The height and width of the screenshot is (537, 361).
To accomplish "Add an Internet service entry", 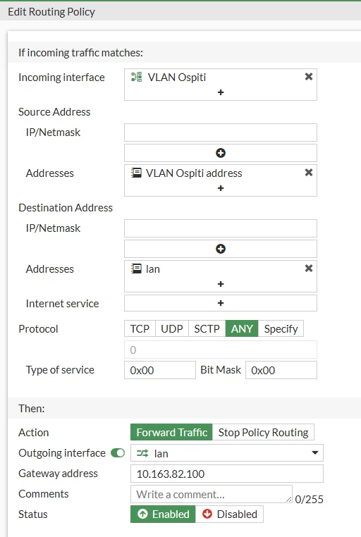I will [221, 303].
